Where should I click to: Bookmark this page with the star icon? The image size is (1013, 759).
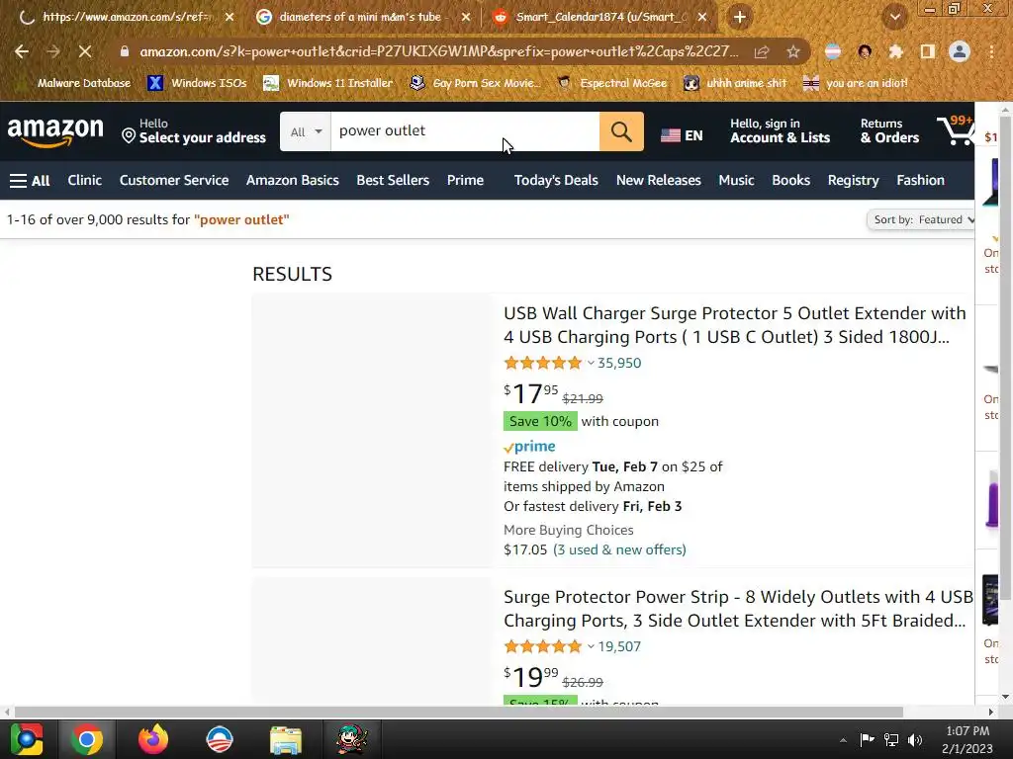click(x=793, y=51)
